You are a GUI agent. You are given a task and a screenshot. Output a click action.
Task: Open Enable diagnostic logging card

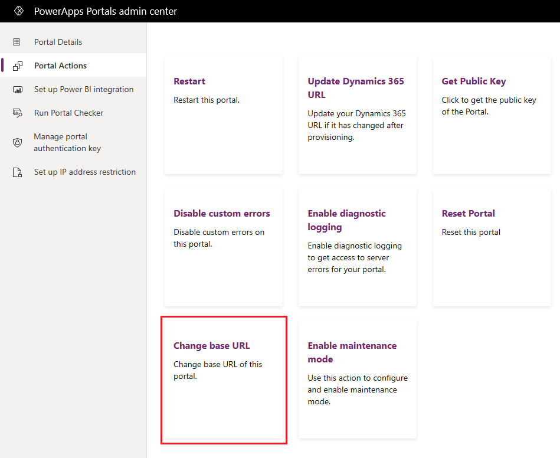[358, 247]
